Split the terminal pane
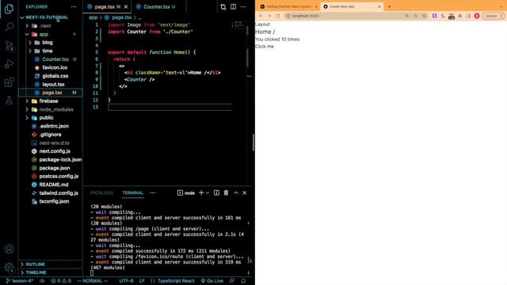Screen dimensions: 507x285 coord(216,192)
